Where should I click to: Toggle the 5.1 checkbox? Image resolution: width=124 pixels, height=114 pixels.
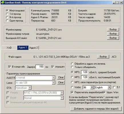coord(114,87)
